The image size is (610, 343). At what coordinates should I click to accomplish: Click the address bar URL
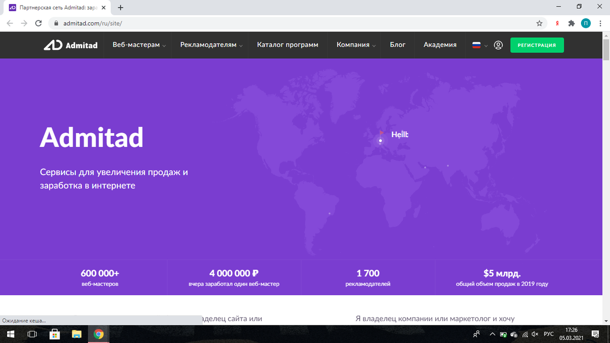pyautogui.click(x=93, y=23)
